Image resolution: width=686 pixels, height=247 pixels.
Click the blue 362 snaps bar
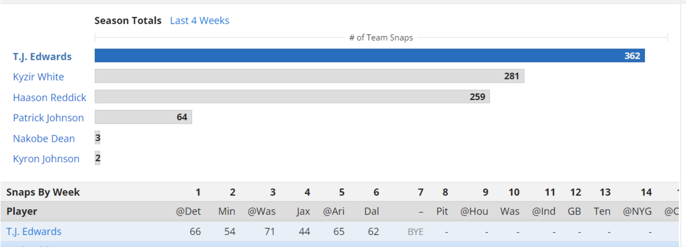(369, 55)
